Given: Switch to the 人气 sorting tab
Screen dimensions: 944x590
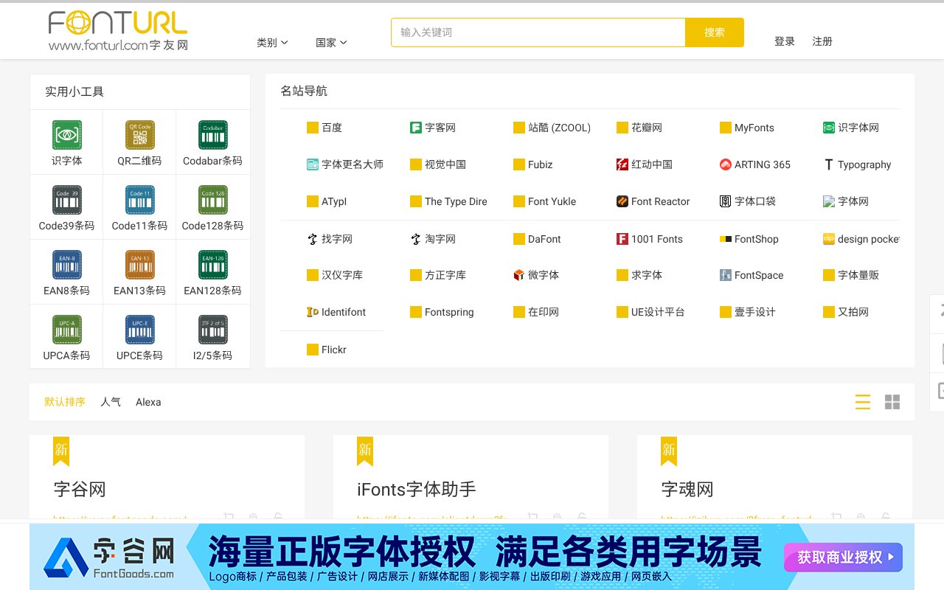Looking at the screenshot, I should 111,402.
